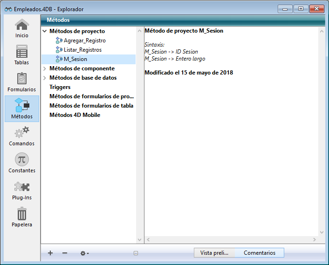Select the Triggers tree item
Viewport: 329px width, 265px height.
(60, 87)
